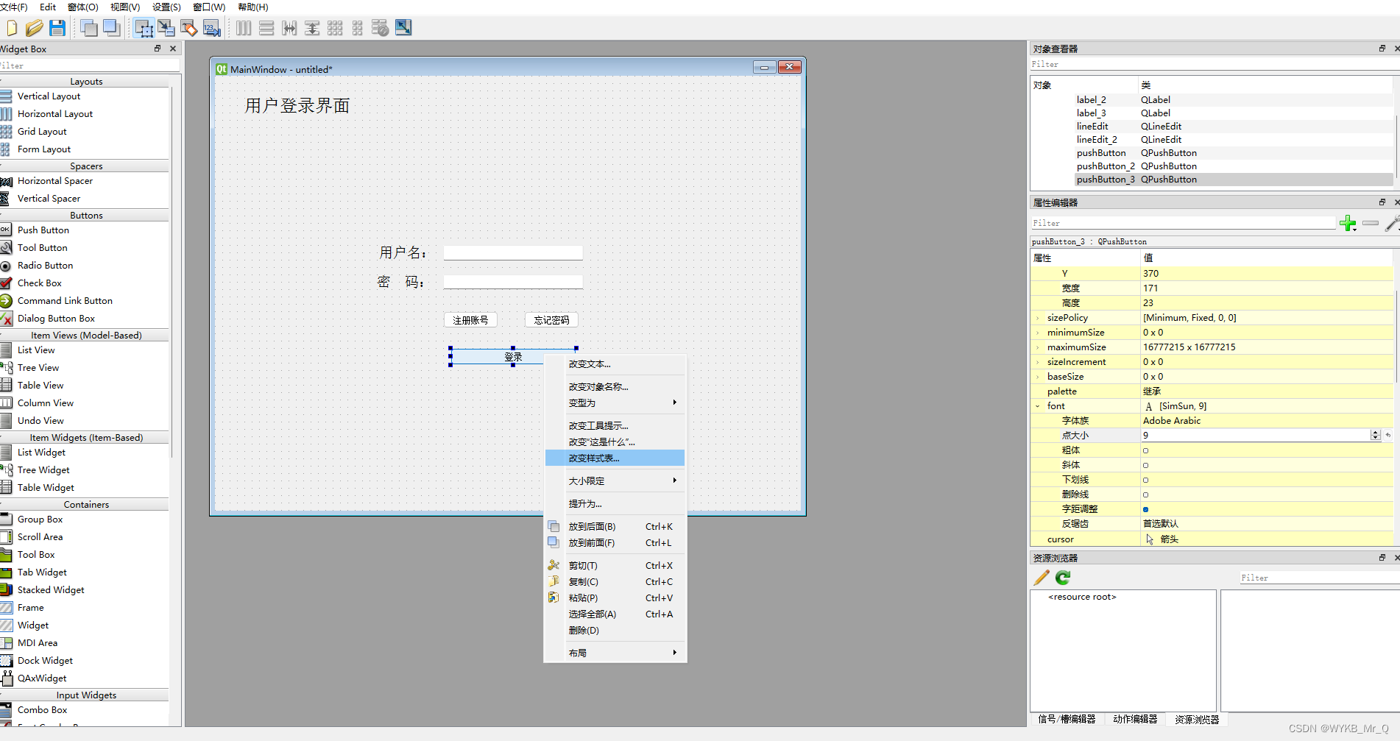
Task: Choose 改变文本... in context menu
Action: pos(615,364)
